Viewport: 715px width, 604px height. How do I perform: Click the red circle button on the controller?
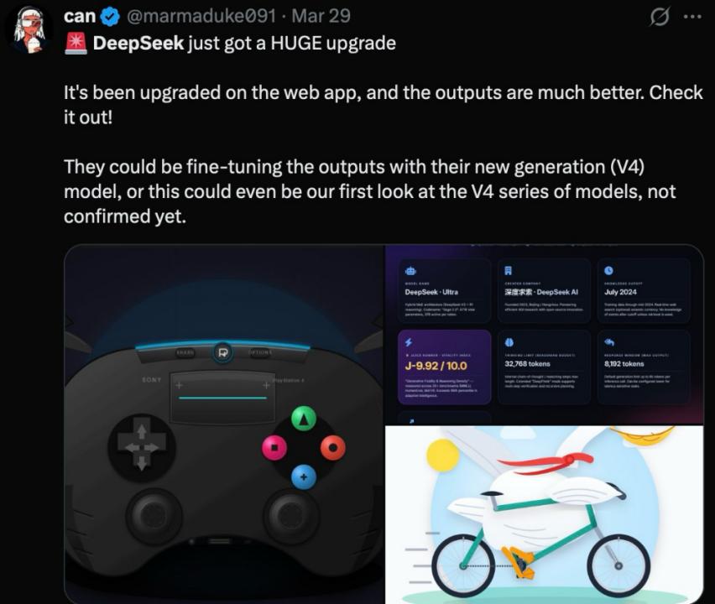click(333, 448)
